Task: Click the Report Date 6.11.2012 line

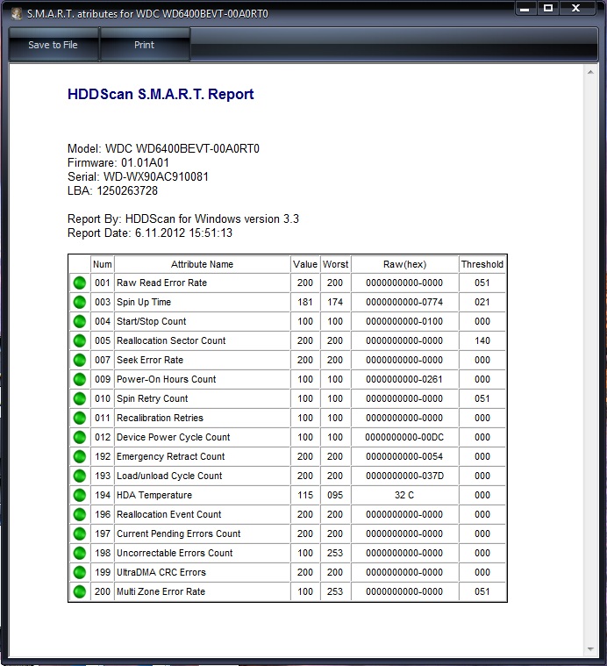Action: tap(150, 233)
